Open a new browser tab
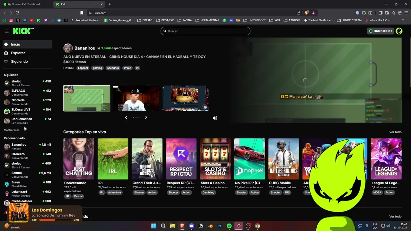 (x=109, y=4)
